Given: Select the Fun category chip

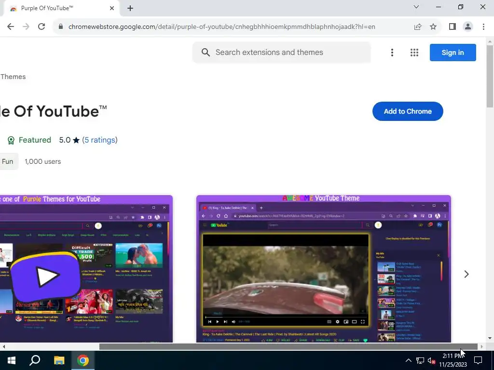Looking at the screenshot, I should click(x=9, y=161).
